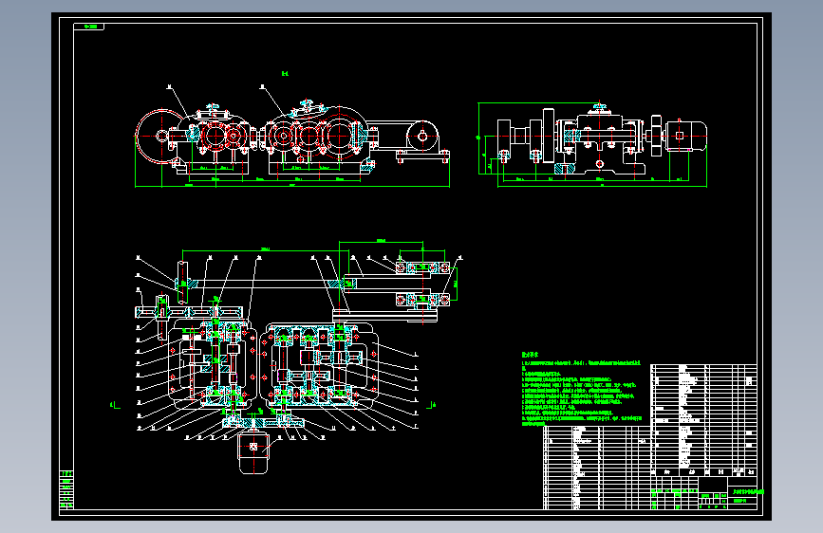Viewport: 823px width, 533px height.
Task: Select the motor in the side elevation view
Action: [x=686, y=136]
